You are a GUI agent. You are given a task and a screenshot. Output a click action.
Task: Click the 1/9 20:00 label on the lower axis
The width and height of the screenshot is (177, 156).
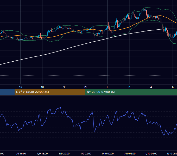pyautogui.click(x=64, y=153)
